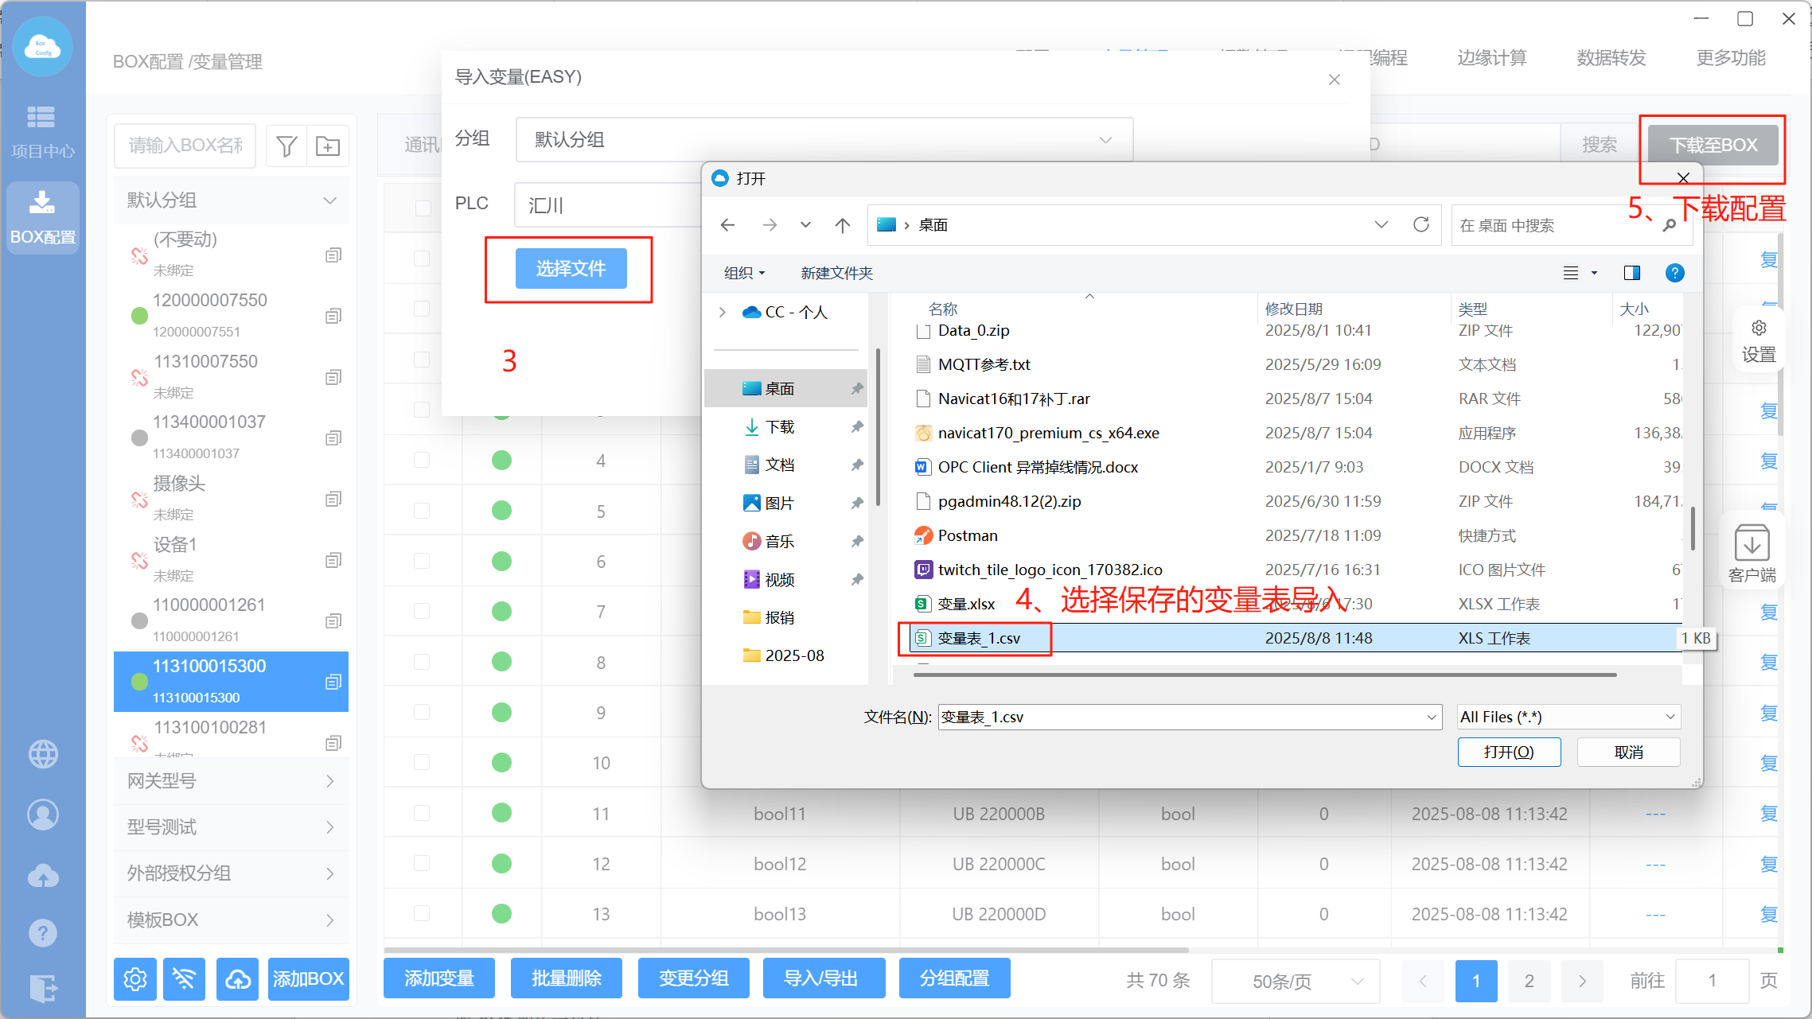
Task: Click the wifi-off icon in bottom toolbar
Action: point(184,979)
